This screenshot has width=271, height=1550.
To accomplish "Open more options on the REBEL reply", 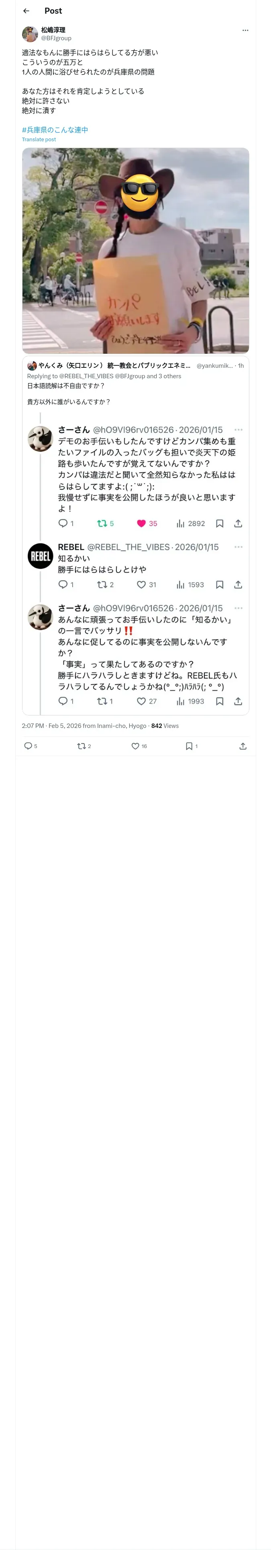I will pos(238,547).
